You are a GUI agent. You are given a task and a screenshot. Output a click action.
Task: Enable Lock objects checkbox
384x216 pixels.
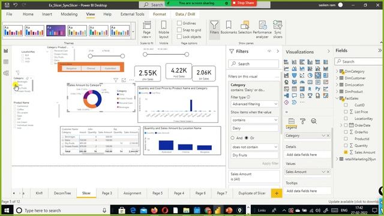(179, 37)
